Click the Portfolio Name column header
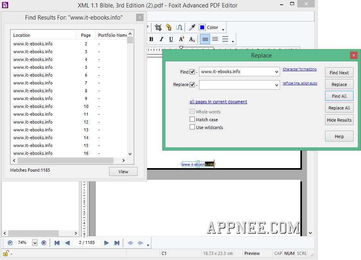Image resolution: width=361 pixels, height=260 pixels. [x=111, y=35]
